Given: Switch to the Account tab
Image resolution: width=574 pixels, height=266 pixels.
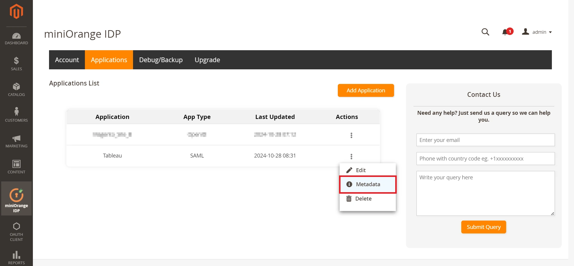Looking at the screenshot, I should tap(67, 60).
